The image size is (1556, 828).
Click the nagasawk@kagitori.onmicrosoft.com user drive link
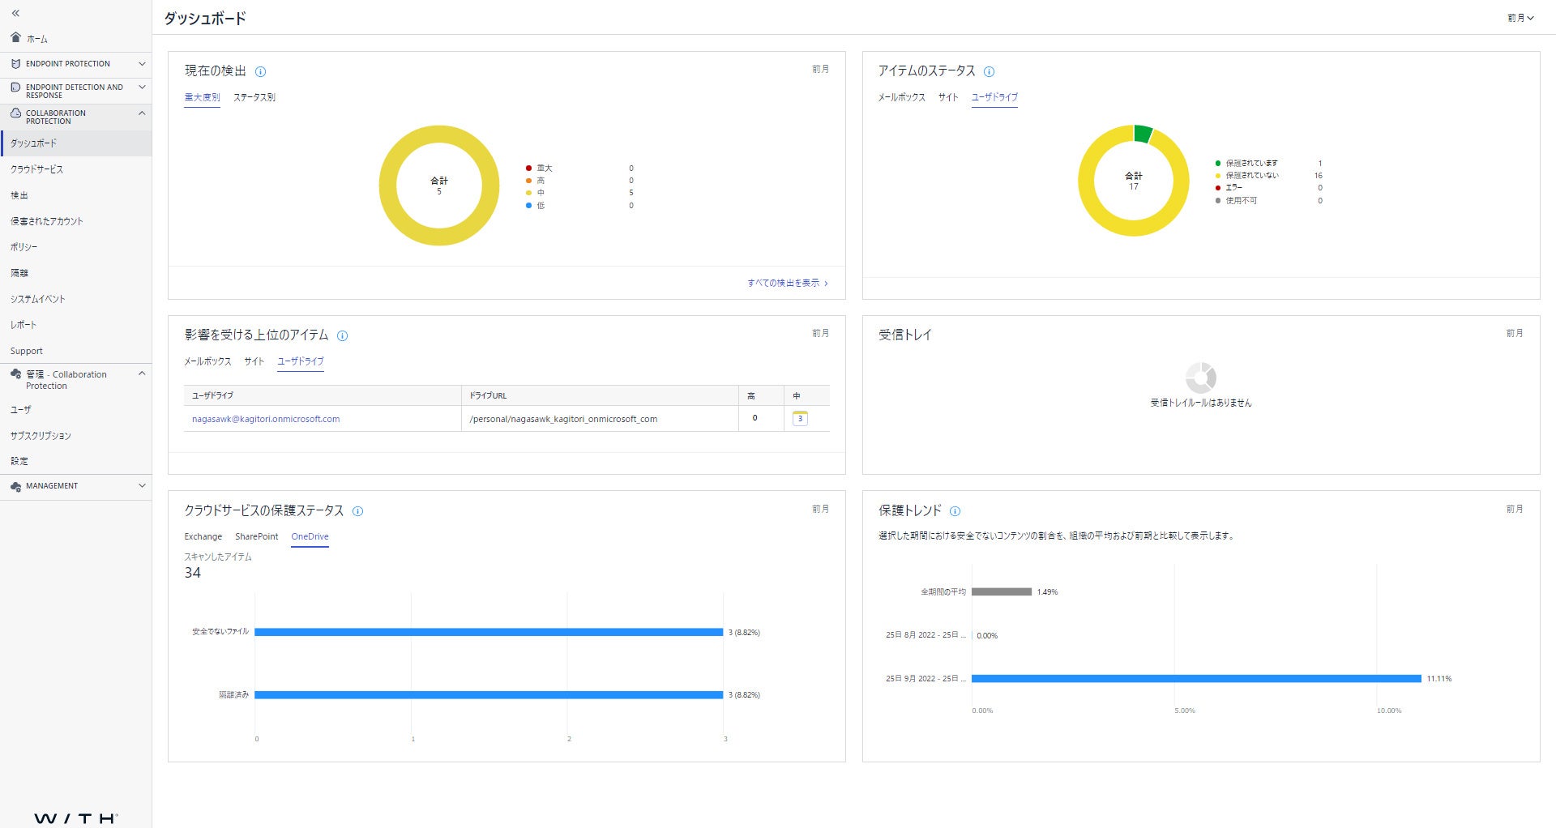[266, 419]
